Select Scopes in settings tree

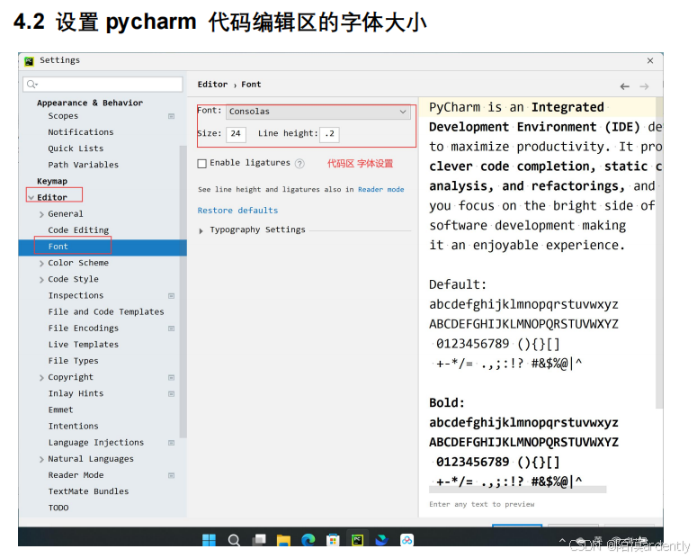point(63,116)
